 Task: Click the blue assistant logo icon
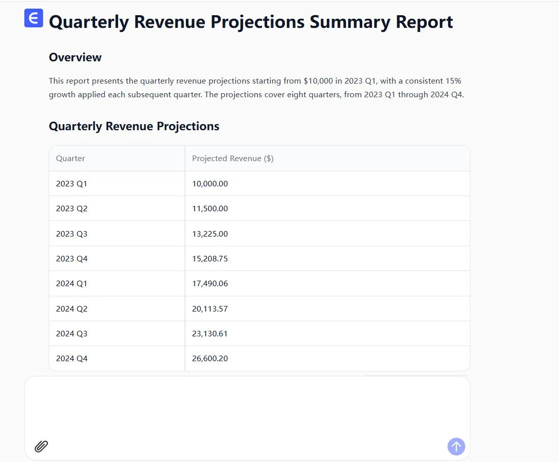coord(33,18)
